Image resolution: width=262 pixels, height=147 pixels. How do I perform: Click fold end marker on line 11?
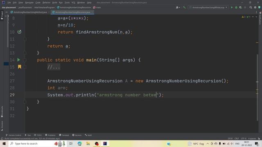tap(25, 39)
